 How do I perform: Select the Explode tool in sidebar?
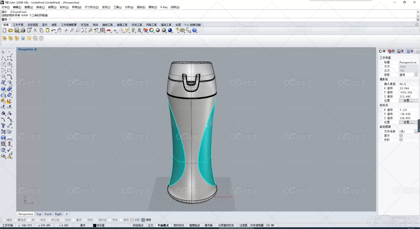click(x=9, y=101)
